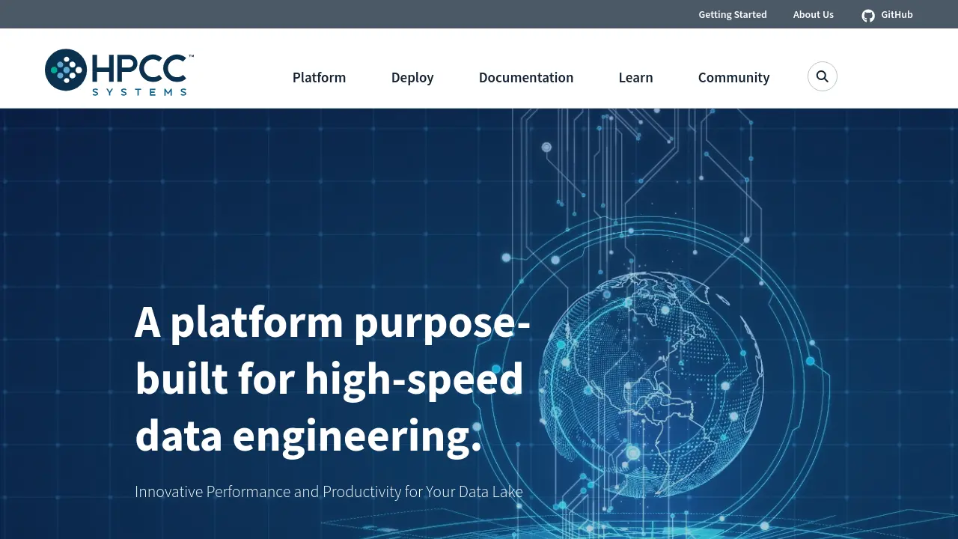Click the 'A platform purpose-built' headline

click(x=332, y=379)
